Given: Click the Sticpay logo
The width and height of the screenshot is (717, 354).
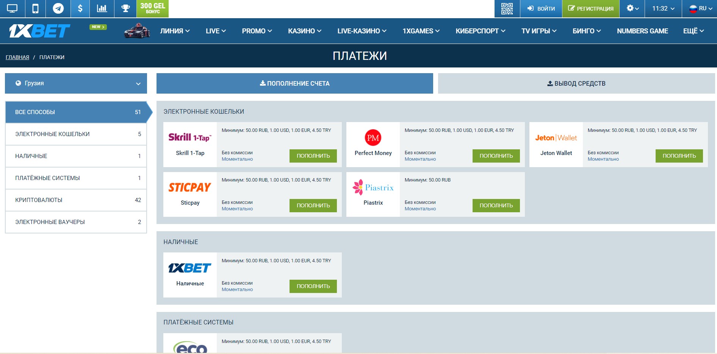Looking at the screenshot, I should click(190, 187).
